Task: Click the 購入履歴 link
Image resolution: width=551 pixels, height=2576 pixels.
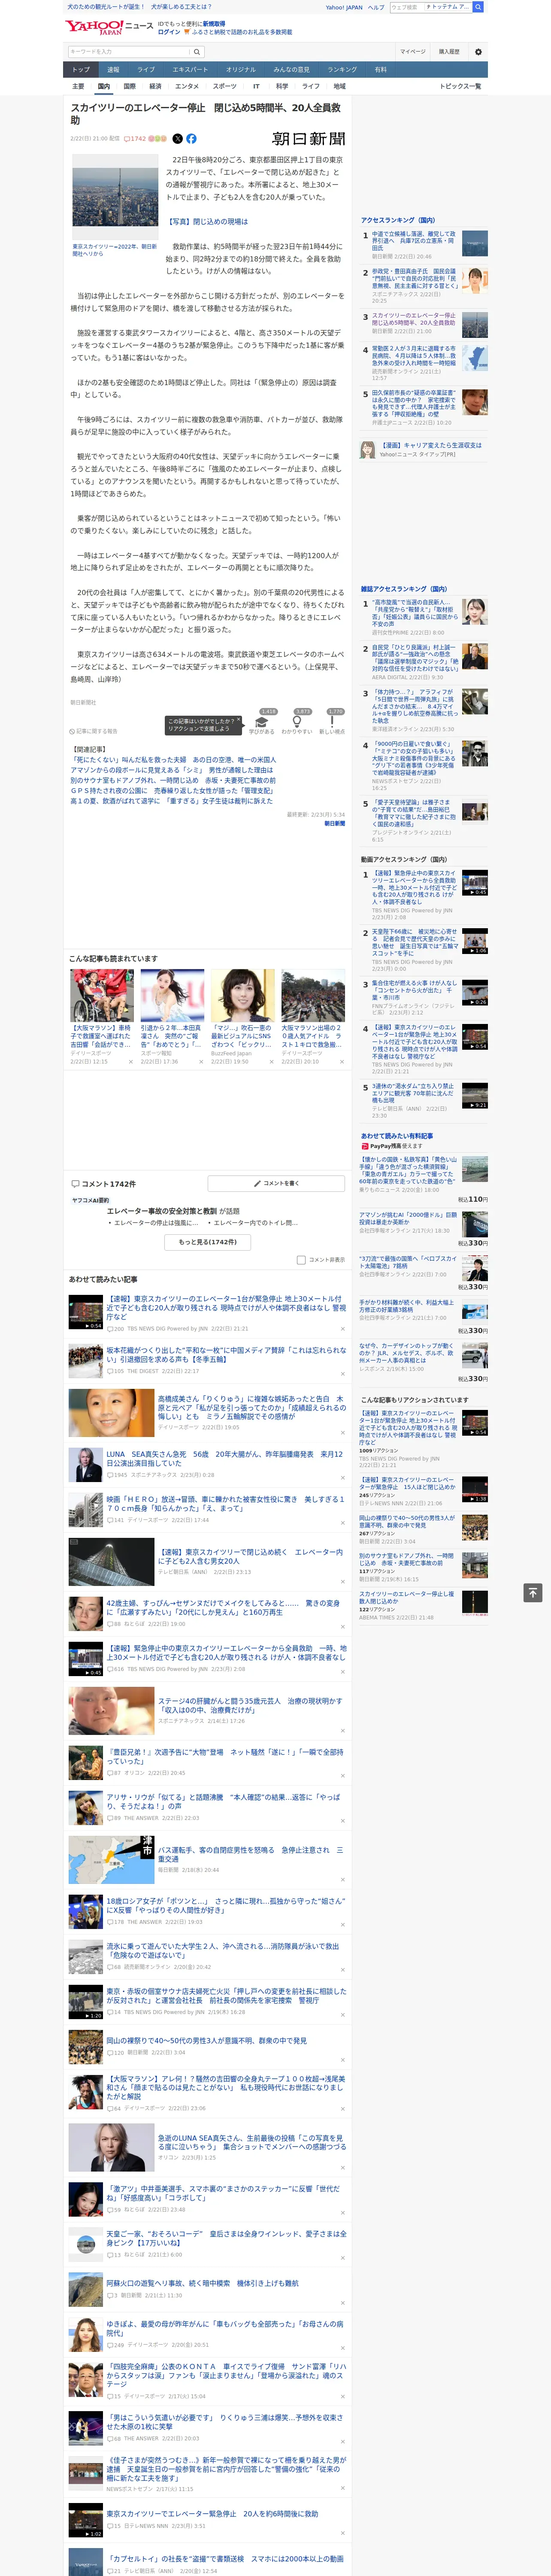Action: tap(449, 51)
